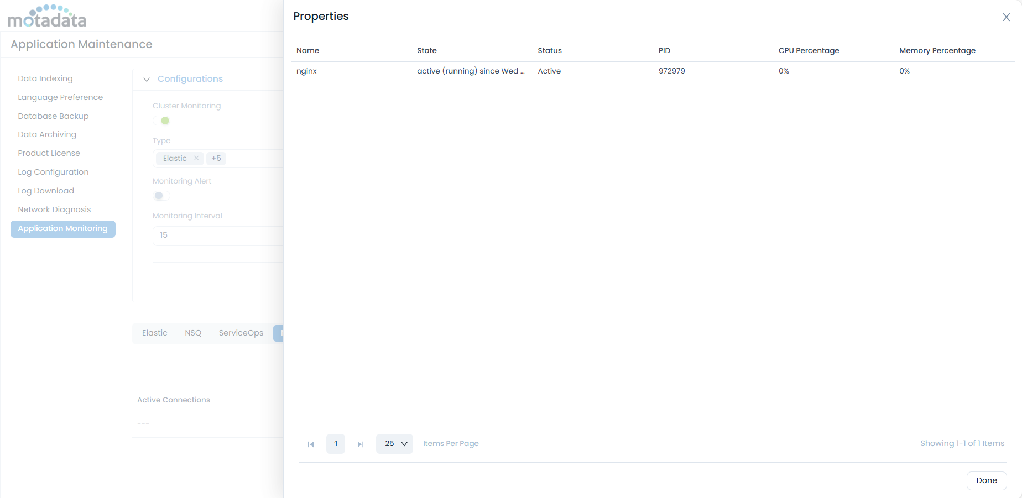
Task: Sort the table by Name column
Action: pos(307,50)
